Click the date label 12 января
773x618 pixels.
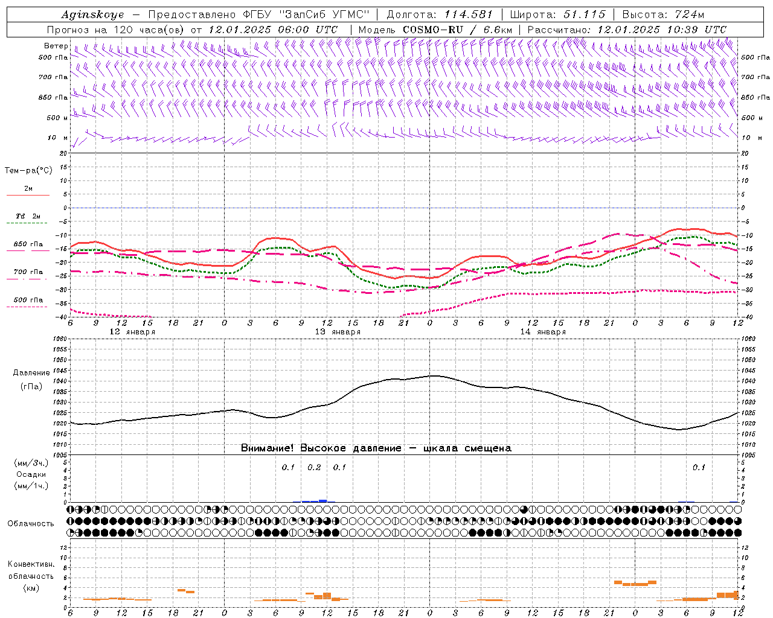click(x=132, y=332)
